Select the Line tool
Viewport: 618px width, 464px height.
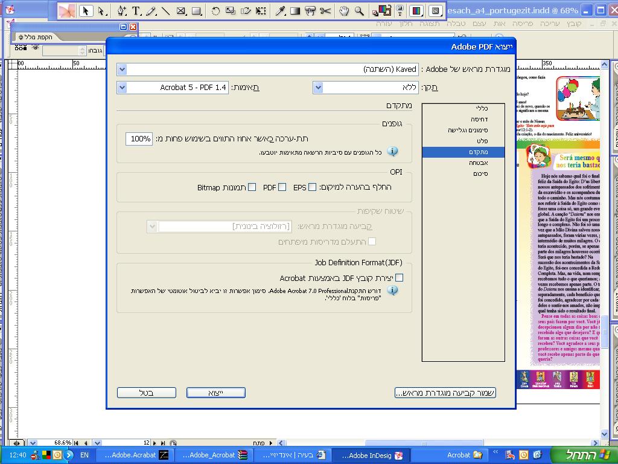pyautogui.click(x=166, y=11)
